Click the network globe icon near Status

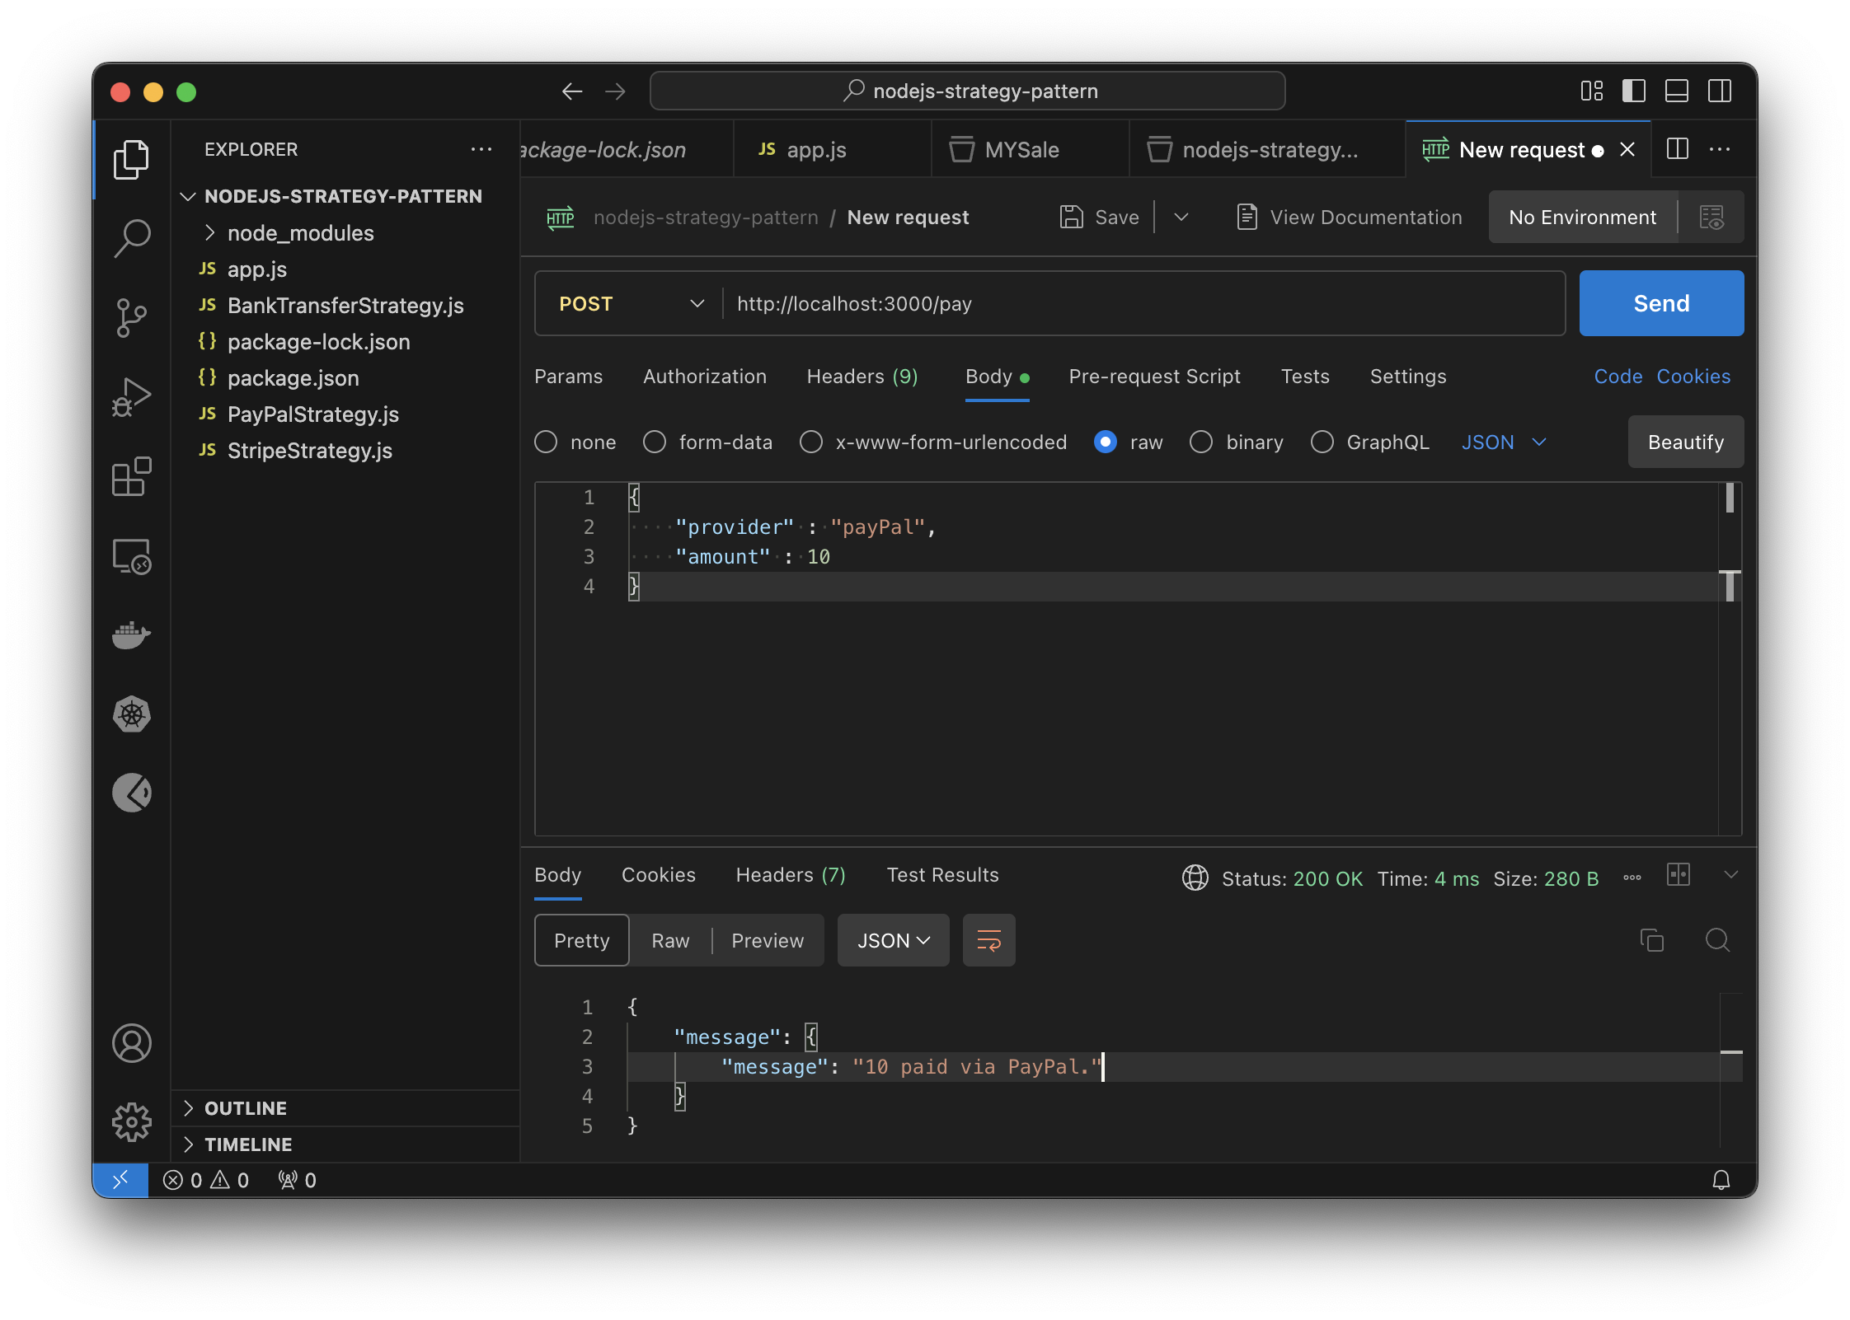point(1195,878)
